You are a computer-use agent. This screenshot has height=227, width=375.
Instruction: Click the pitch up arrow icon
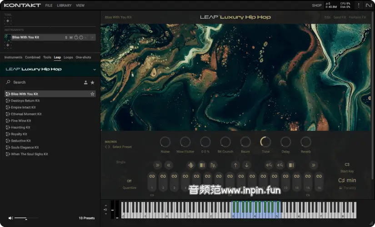click(x=235, y=165)
